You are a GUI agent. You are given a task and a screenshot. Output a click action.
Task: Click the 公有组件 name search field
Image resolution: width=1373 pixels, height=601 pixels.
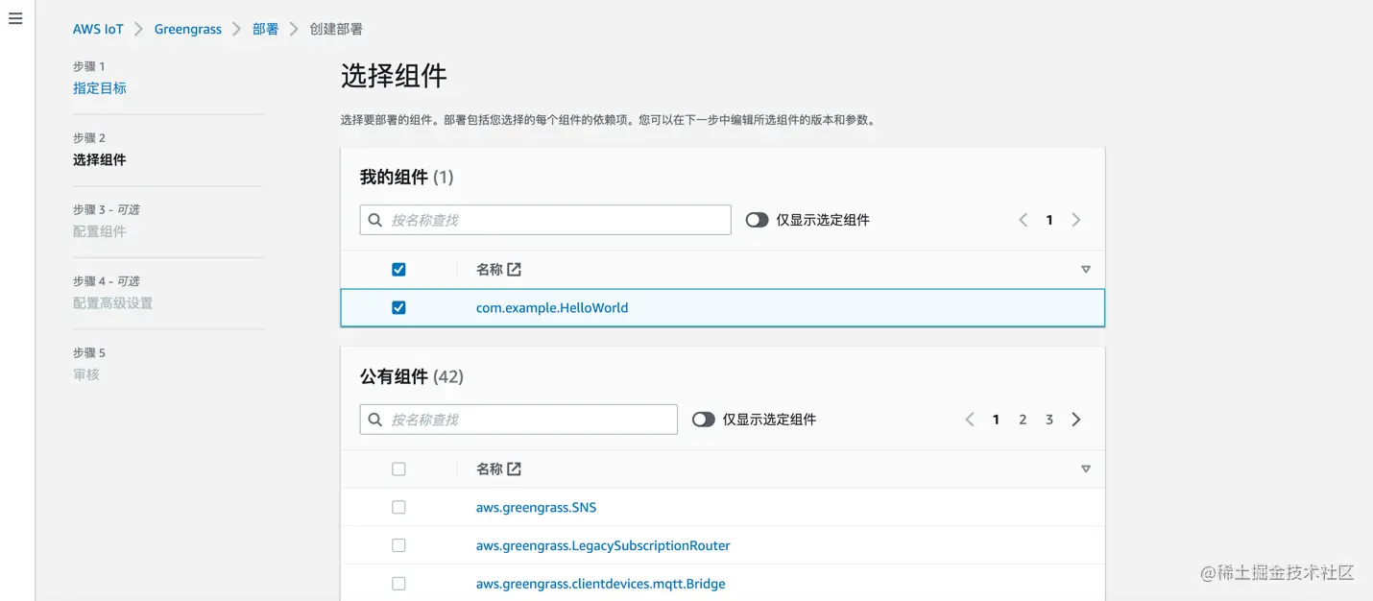click(518, 420)
